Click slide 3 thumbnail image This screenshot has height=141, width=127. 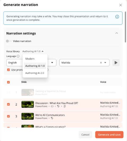click(x=28, y=116)
